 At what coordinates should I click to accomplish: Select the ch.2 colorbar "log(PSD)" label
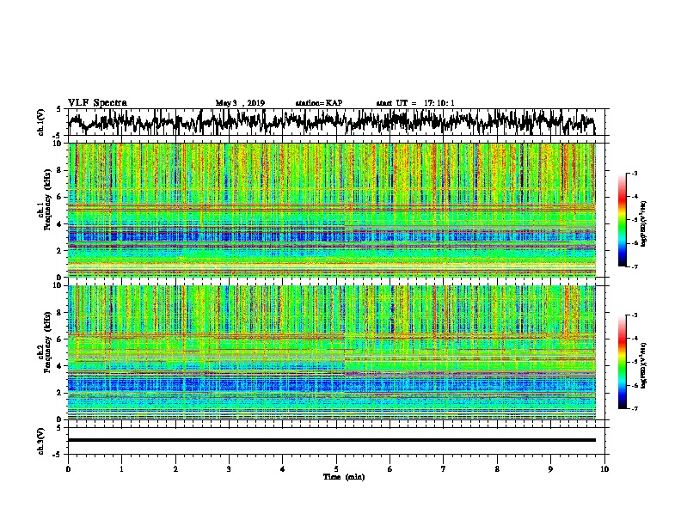coord(643,365)
